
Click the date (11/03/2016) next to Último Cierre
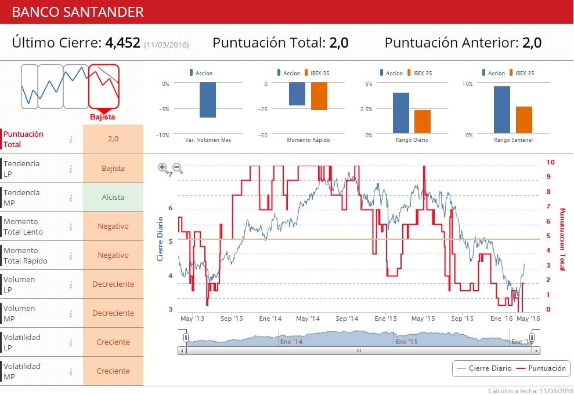pos(167,45)
